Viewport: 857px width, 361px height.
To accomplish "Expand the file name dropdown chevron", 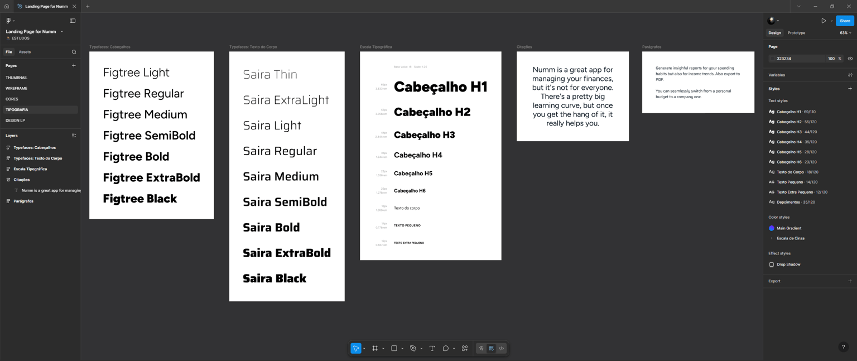I will [62, 32].
